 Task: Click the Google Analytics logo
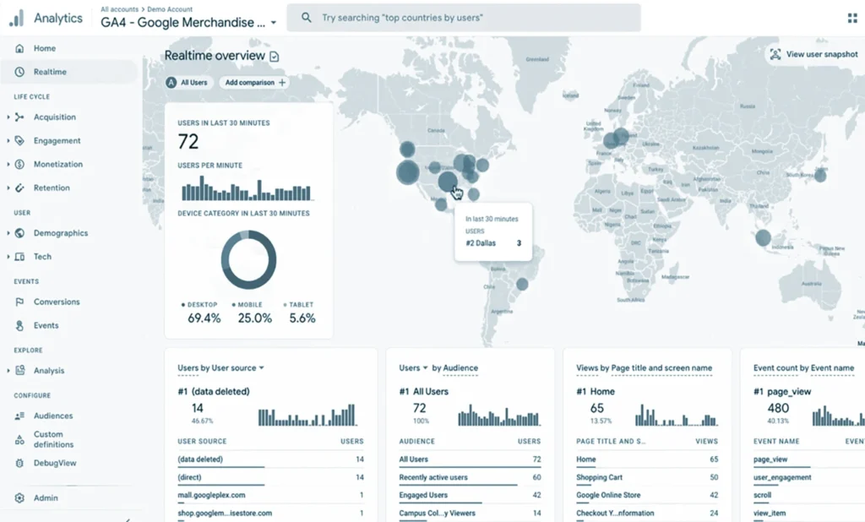[x=17, y=18]
